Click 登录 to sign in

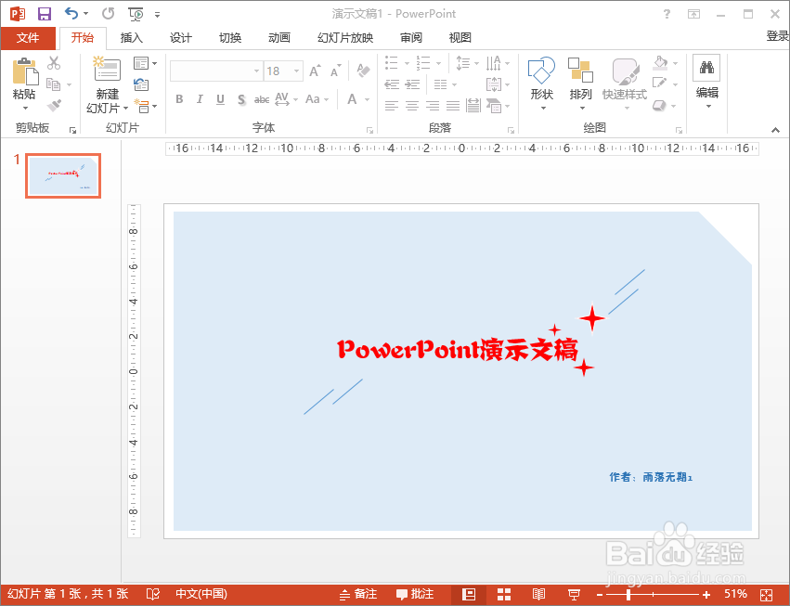tap(777, 36)
